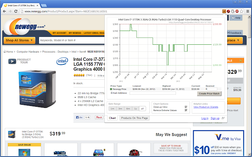Screen dimensions: 252x157
Task: Click the Home breadcrumb link
Action: click(9, 52)
